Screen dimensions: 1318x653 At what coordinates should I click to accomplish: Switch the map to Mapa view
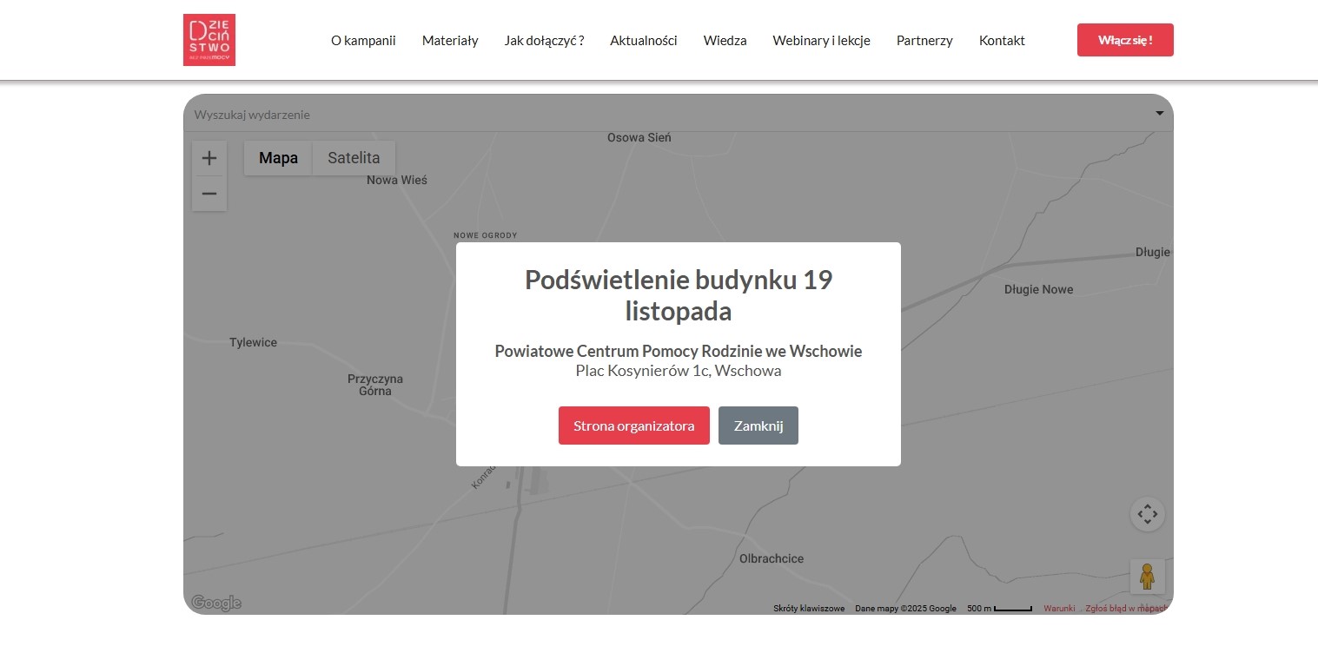278,158
